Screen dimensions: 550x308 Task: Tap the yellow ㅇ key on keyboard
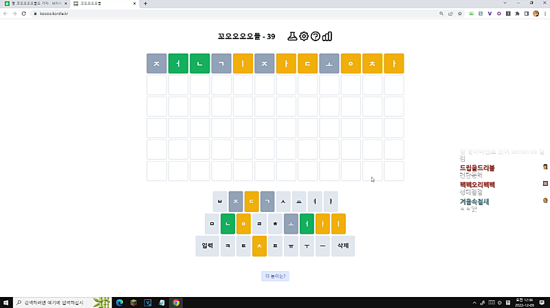243,224
